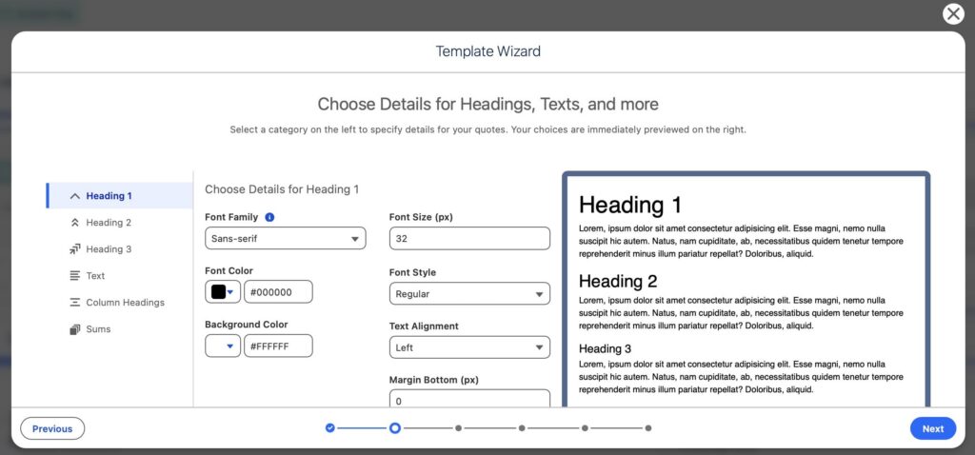The width and height of the screenshot is (975, 455).
Task: Click the Text lines icon
Action: point(75,275)
